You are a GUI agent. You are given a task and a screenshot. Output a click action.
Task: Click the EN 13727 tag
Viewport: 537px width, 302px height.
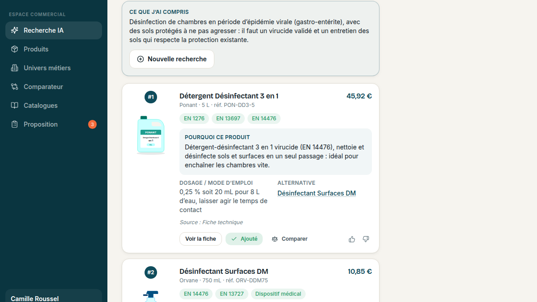(x=232, y=294)
